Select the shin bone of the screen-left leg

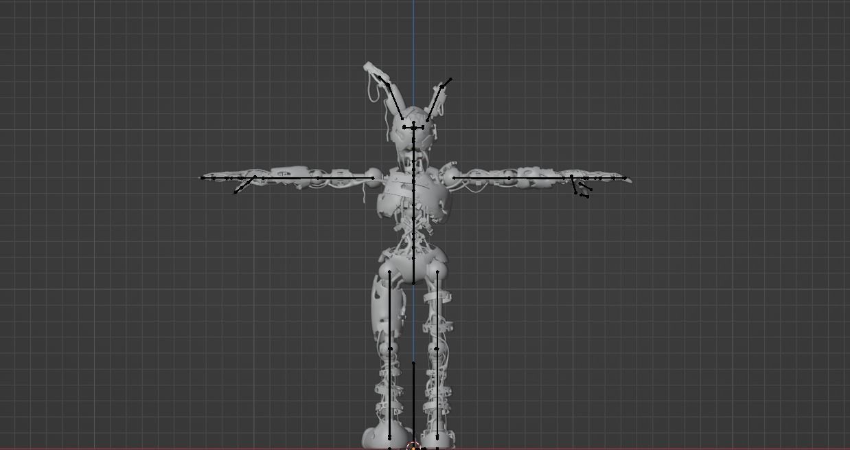390,393
